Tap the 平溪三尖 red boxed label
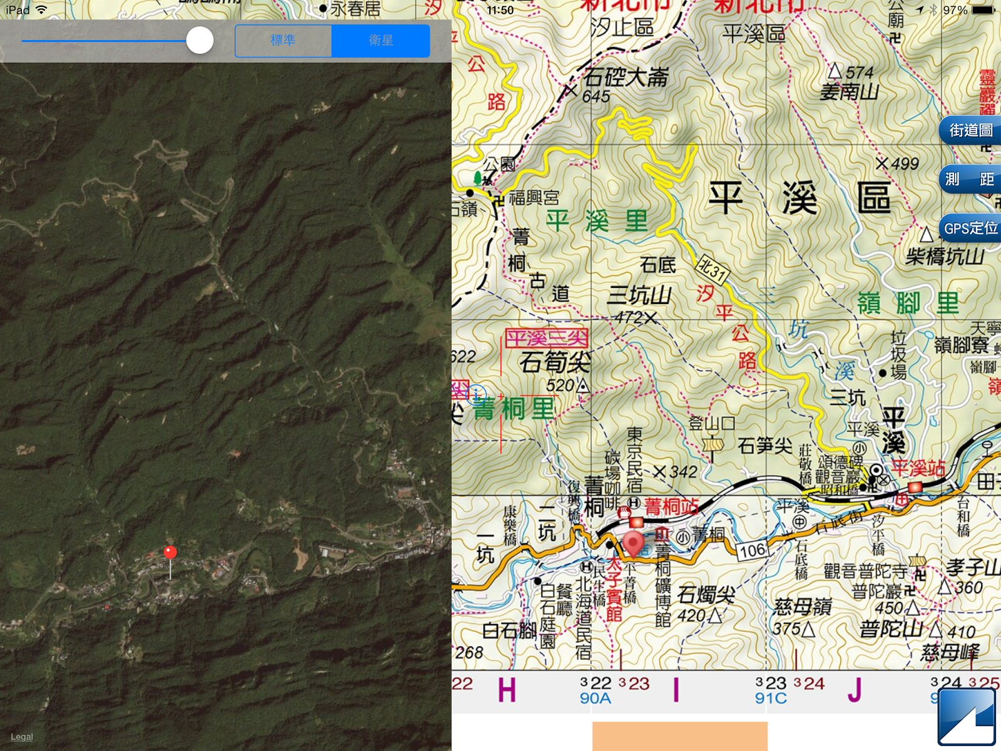Image resolution: width=1001 pixels, height=751 pixels. [546, 339]
